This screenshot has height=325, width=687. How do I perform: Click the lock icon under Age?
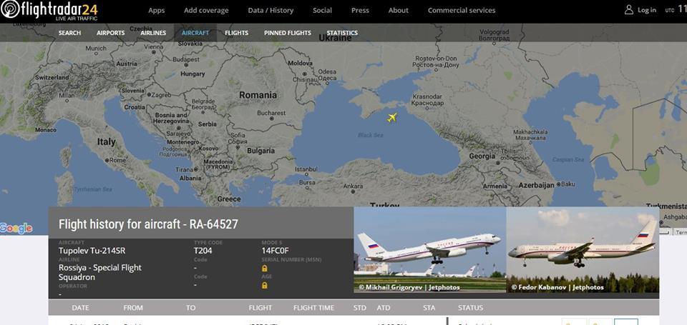pyautogui.click(x=264, y=285)
